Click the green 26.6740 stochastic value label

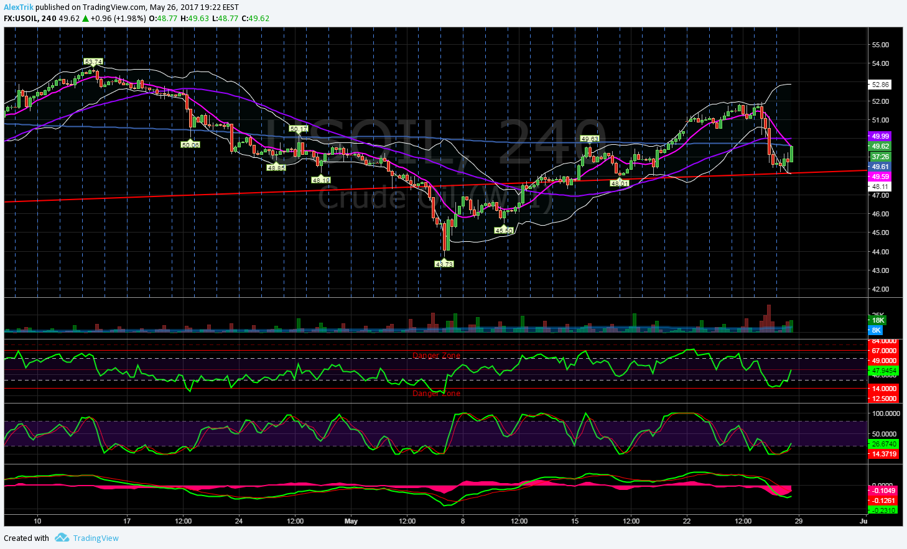tap(883, 444)
